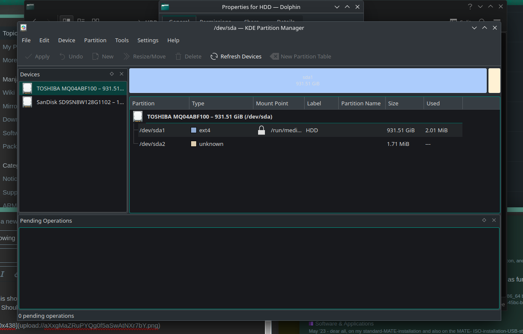This screenshot has width=523, height=334.
Task: Click '0 pending operations' status text
Action: tap(46, 316)
